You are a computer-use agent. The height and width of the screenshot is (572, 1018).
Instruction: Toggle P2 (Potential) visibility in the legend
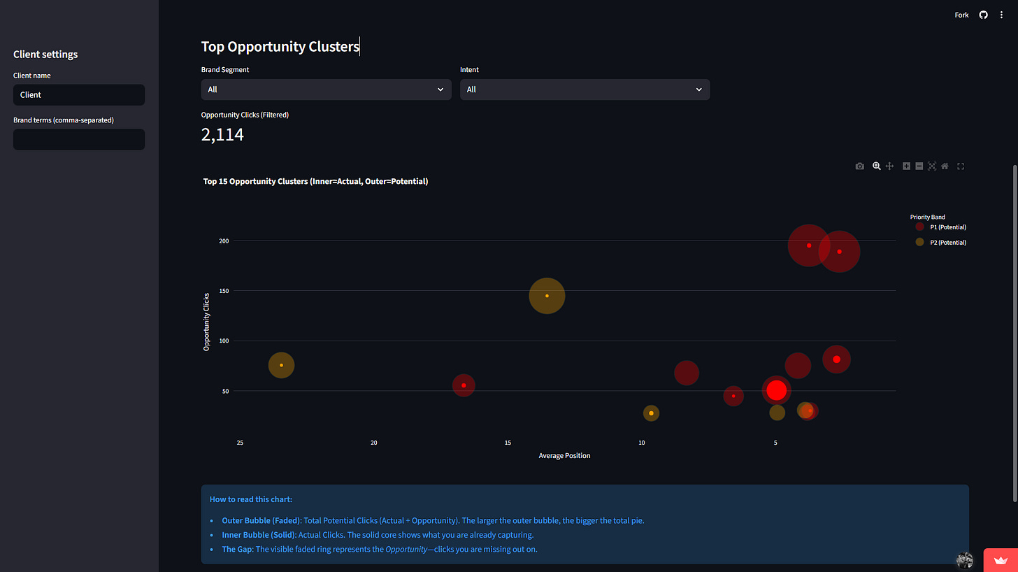947,242
